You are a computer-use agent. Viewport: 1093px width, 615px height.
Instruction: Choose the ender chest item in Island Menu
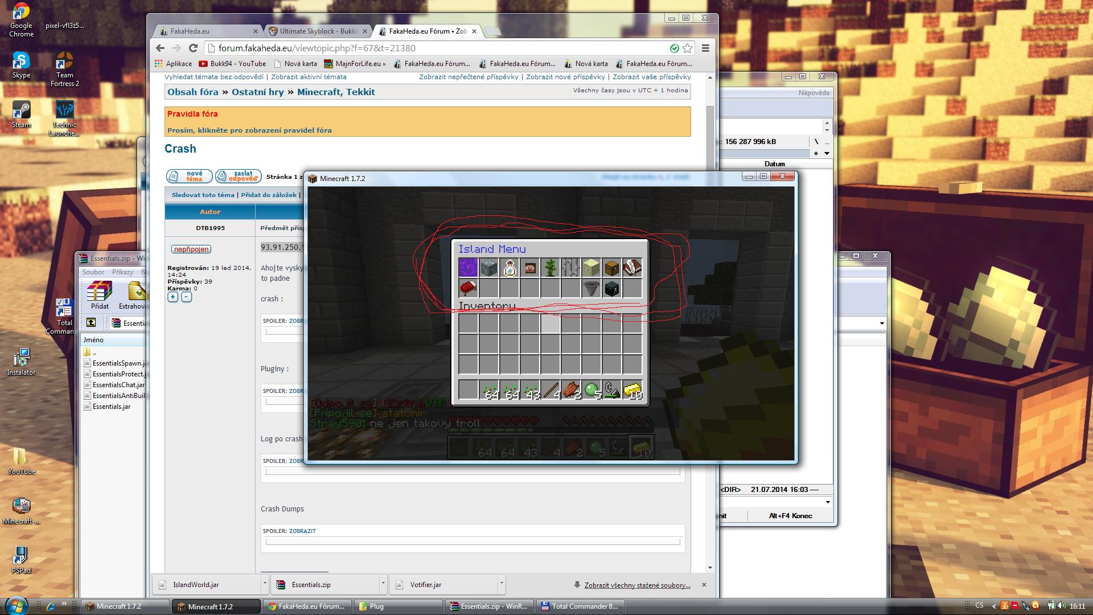tap(611, 288)
